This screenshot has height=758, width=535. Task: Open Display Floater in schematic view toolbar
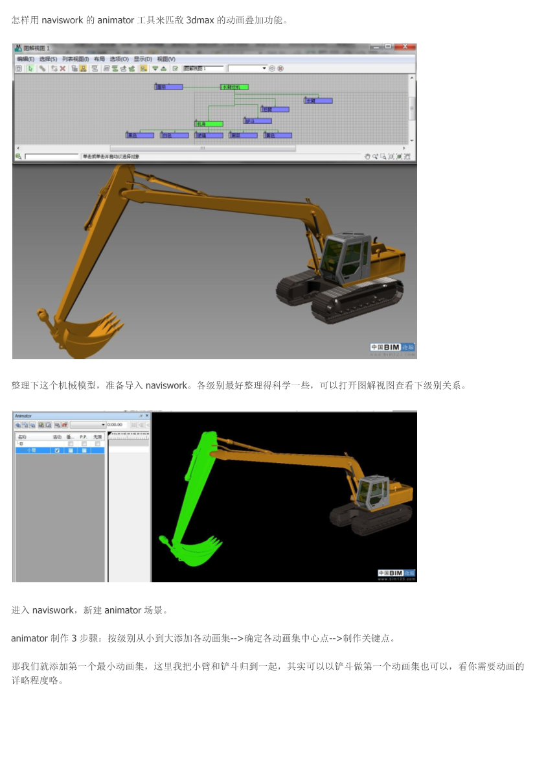coord(19,68)
